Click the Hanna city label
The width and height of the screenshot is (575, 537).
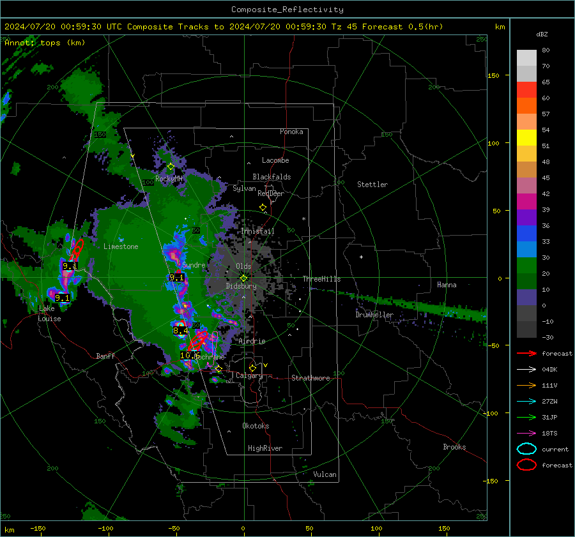coord(447,285)
